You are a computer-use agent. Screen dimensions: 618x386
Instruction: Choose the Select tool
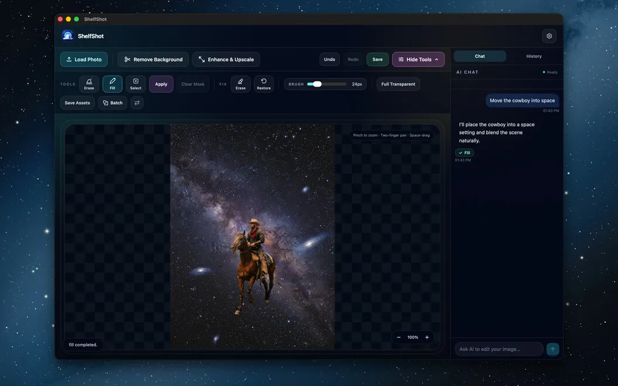(136, 84)
